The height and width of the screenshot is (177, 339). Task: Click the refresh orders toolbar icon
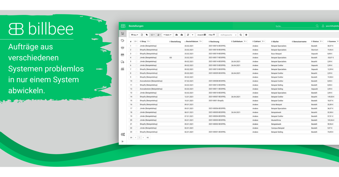[188, 35]
